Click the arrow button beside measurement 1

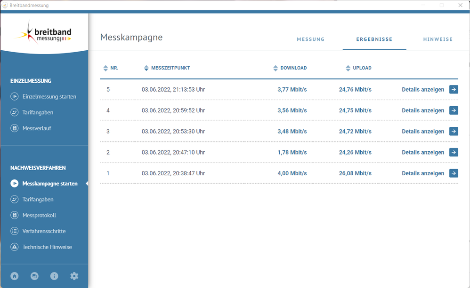[x=453, y=173]
